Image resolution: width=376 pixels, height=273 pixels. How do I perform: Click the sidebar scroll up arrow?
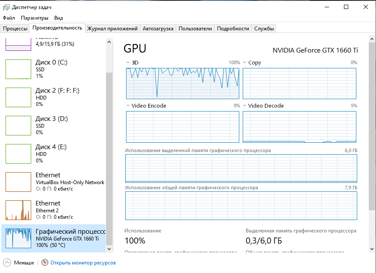coord(109,42)
